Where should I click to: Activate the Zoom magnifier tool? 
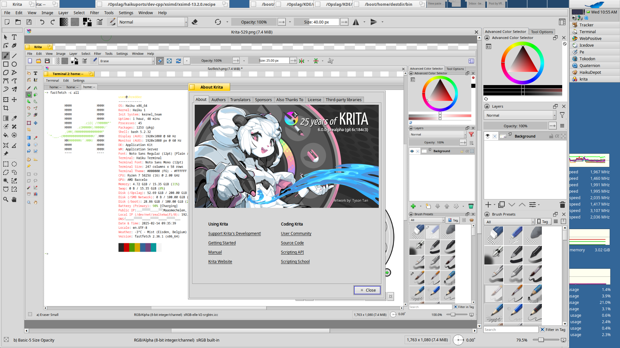pyautogui.click(x=6, y=199)
